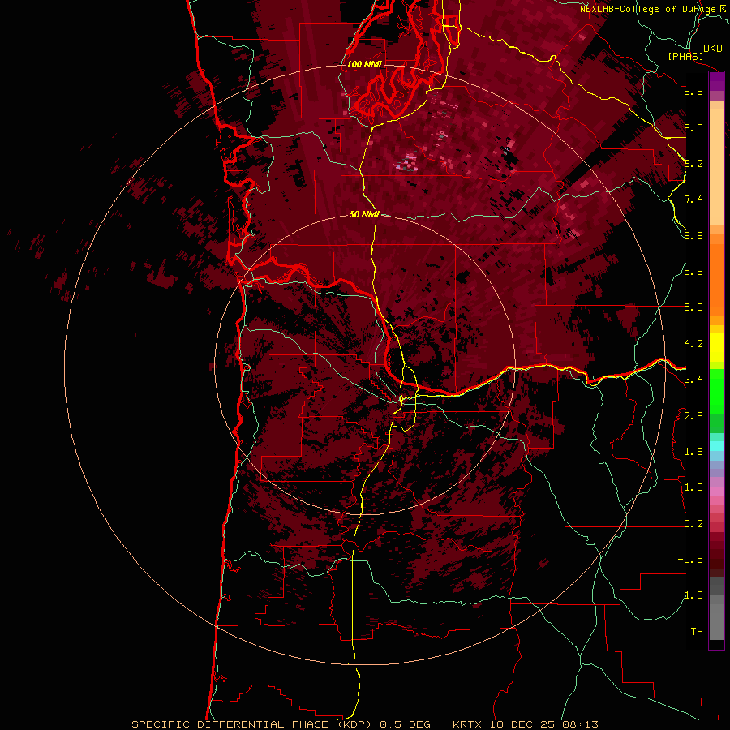
Task: Click the 08:13 timestamp
Action: coord(580,724)
